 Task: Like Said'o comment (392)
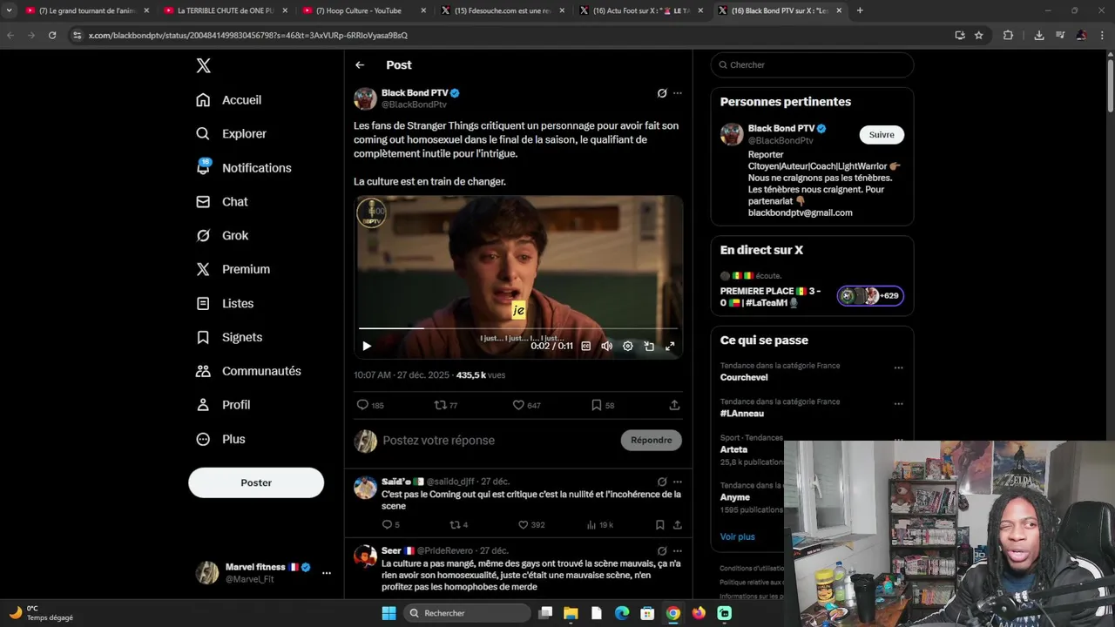point(530,524)
